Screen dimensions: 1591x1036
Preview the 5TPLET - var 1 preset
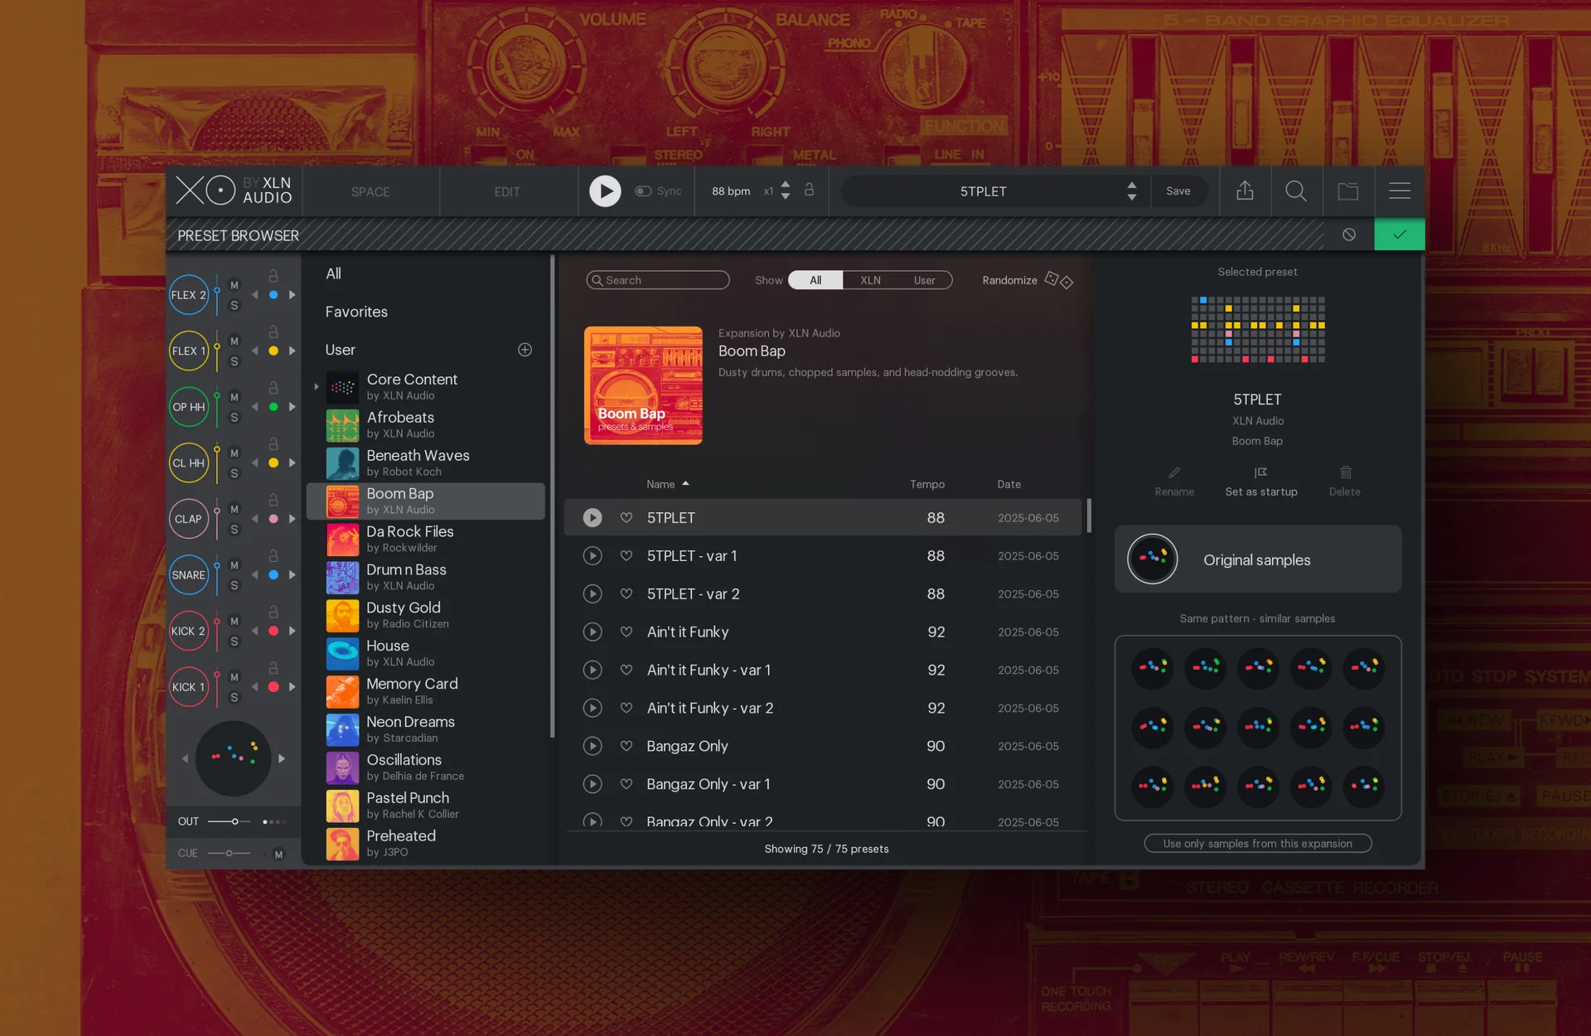tap(592, 556)
